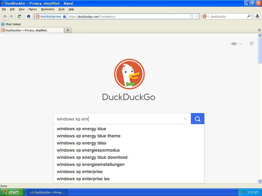262x196 pixels.
Task: Pick suggestion 'windows xp energy blue theme'
Action: 129,136
